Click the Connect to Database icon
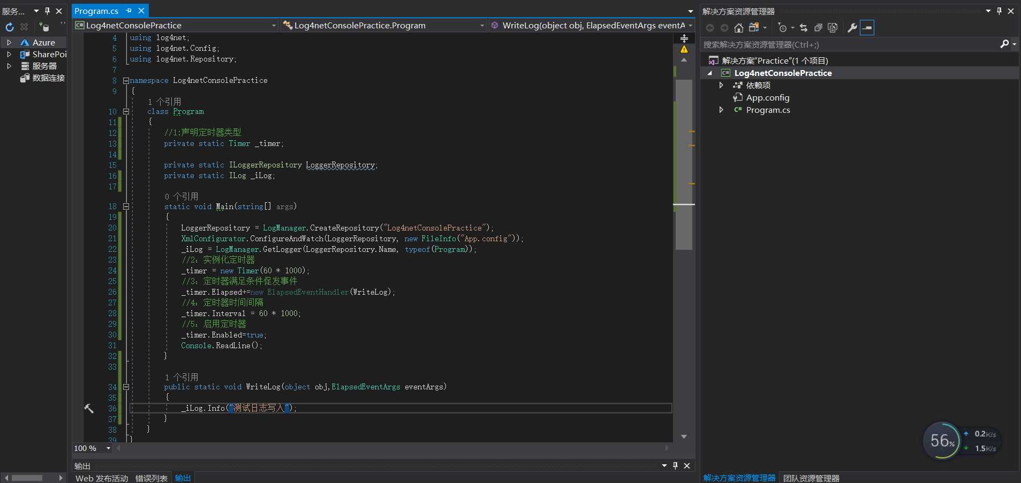Viewport: 1021px width, 483px height. [x=44, y=27]
